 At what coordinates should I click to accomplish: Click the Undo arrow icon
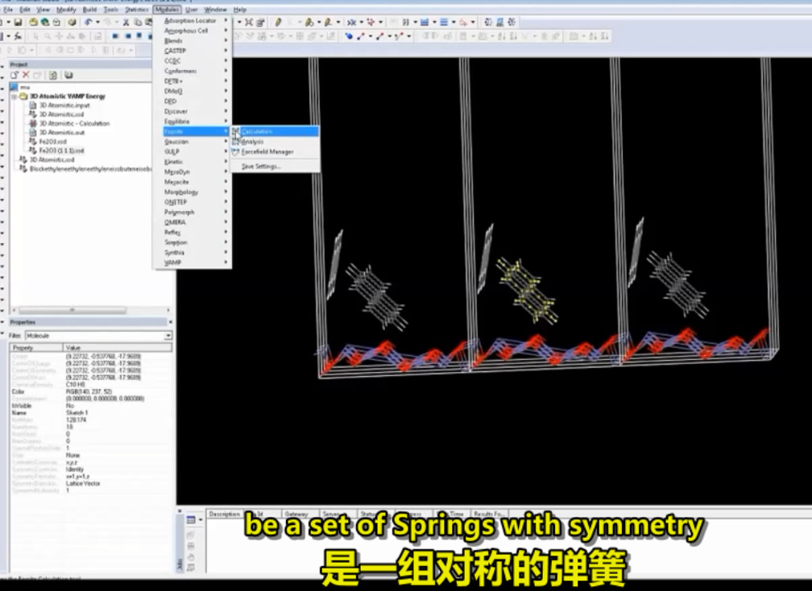[89, 23]
